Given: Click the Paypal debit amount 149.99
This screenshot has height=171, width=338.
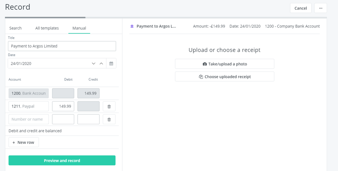Looking at the screenshot, I should click(x=63, y=106).
